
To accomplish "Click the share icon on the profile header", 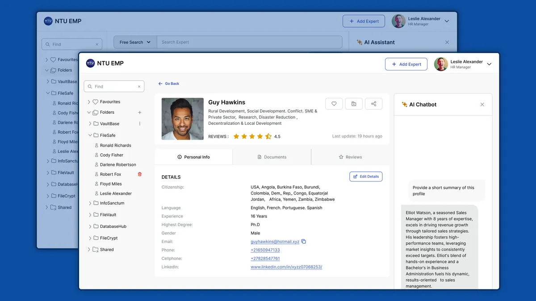I will click(x=374, y=104).
